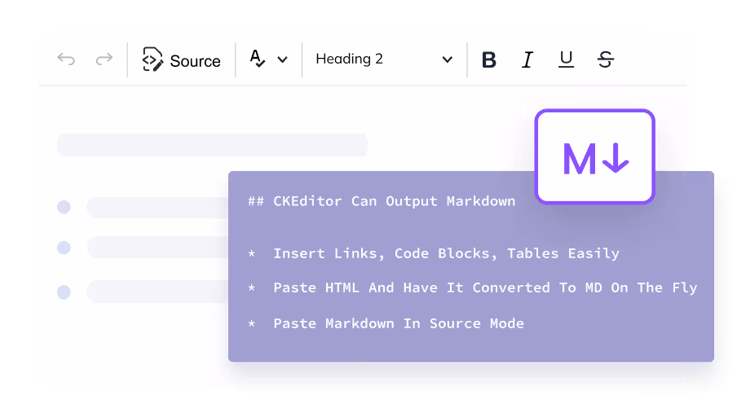Click the Undo arrow icon
Screen dimensions: 737x417
66,59
